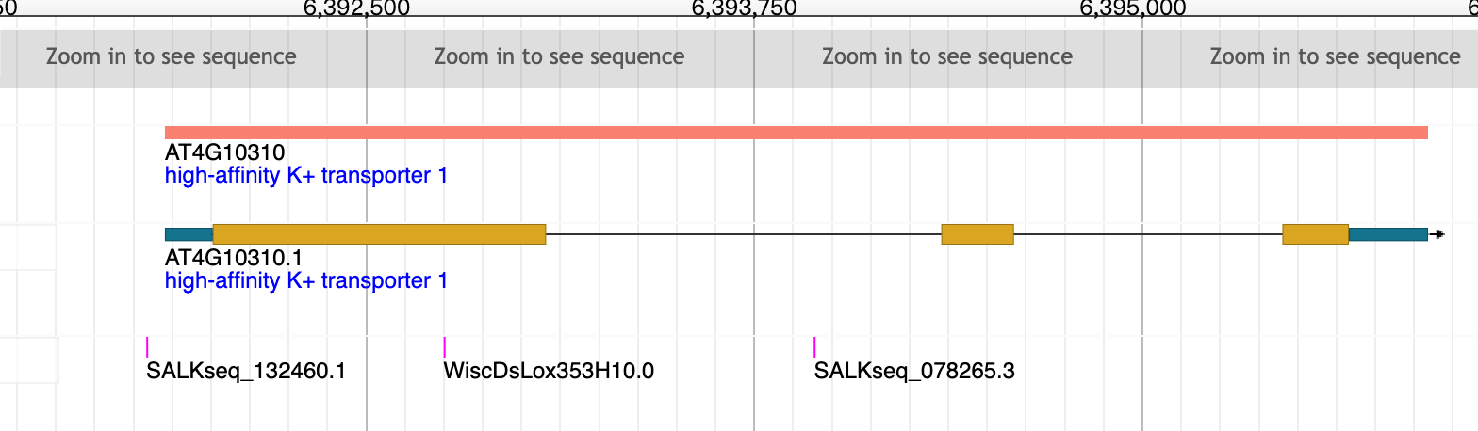Click the teal 3' UTR box at transcript end

point(1388,234)
